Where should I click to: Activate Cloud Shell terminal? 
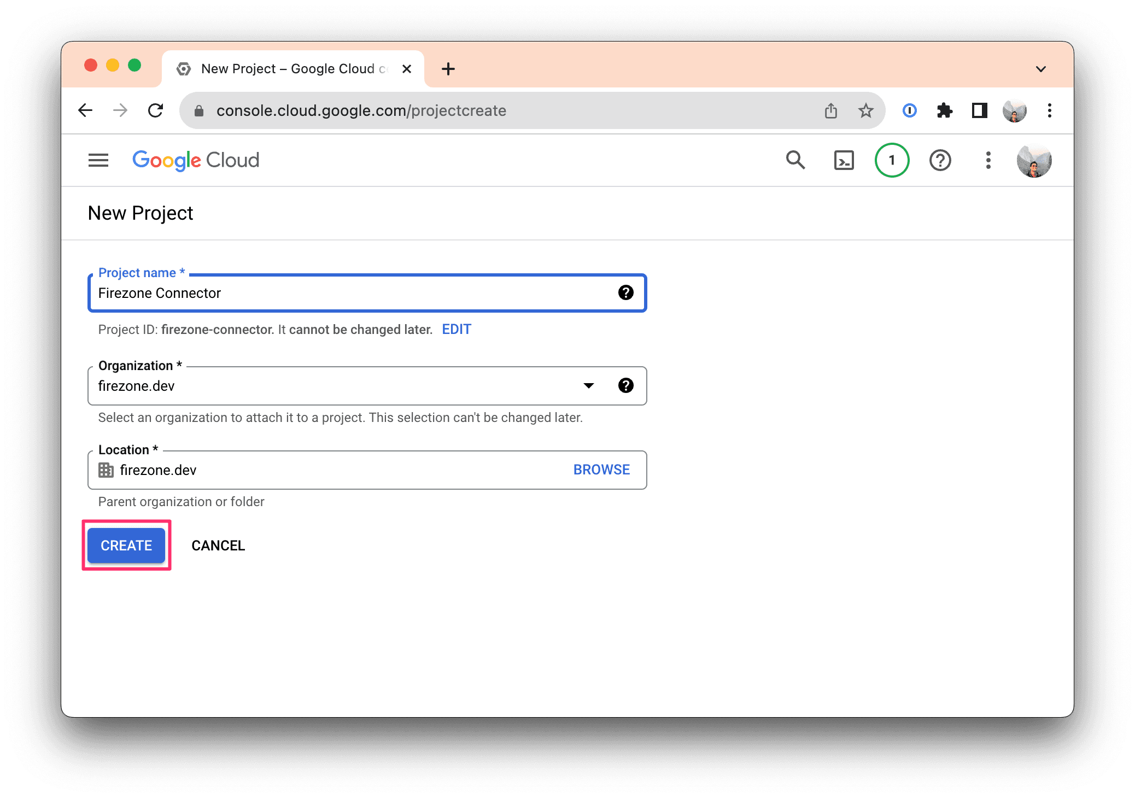click(844, 160)
